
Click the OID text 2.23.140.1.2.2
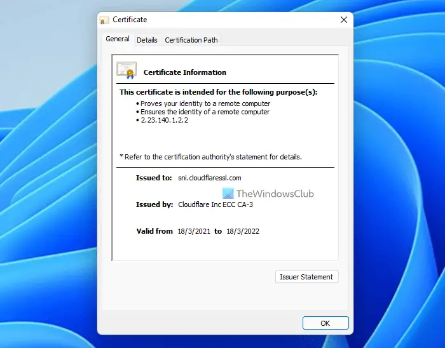click(164, 120)
